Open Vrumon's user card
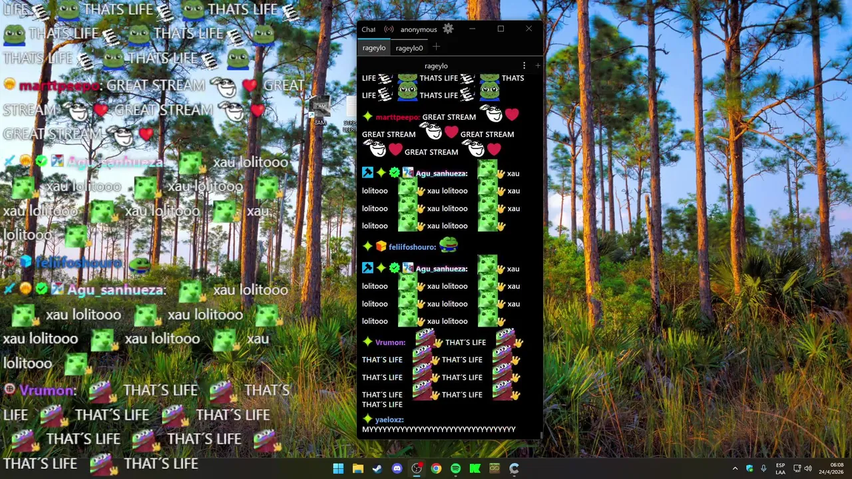This screenshot has height=479, width=852. click(390, 343)
